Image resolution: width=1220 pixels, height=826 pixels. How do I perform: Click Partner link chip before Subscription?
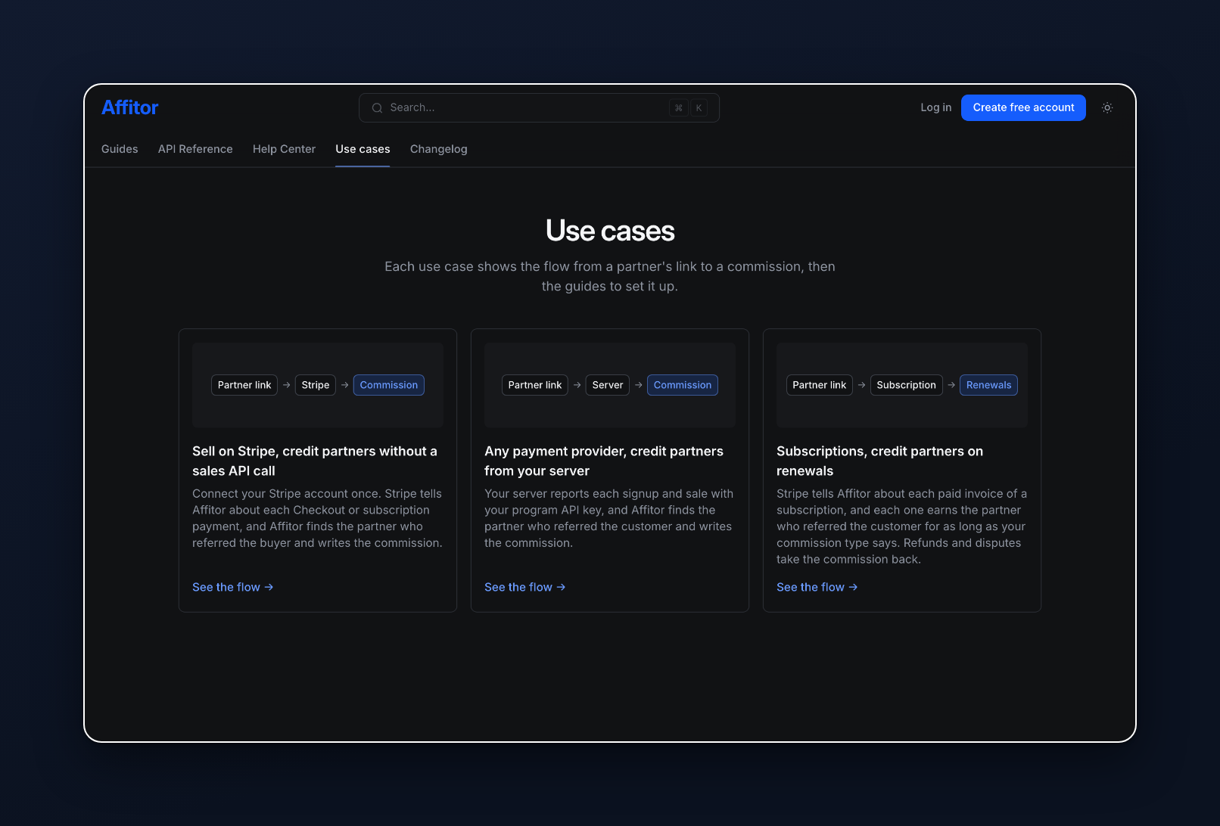(x=820, y=385)
